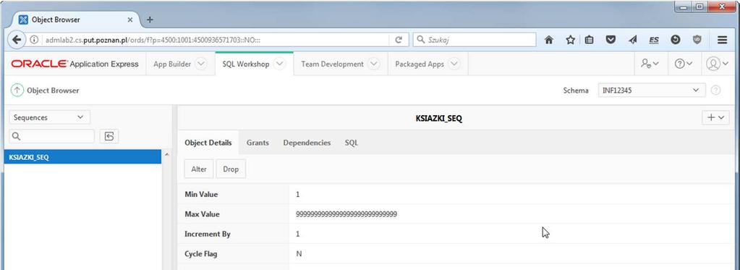This screenshot has width=740, height=270.
Task: Click the Cycle Flag value N
Action: (x=299, y=254)
